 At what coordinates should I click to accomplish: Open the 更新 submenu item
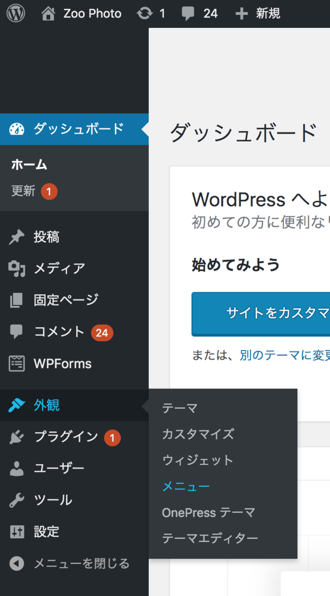(23, 191)
